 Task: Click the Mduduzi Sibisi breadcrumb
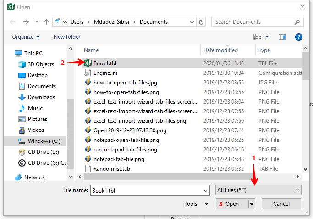pos(111,22)
